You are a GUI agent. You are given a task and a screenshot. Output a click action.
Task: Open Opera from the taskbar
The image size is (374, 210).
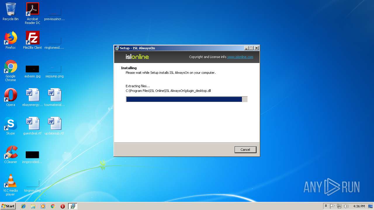pos(63,206)
